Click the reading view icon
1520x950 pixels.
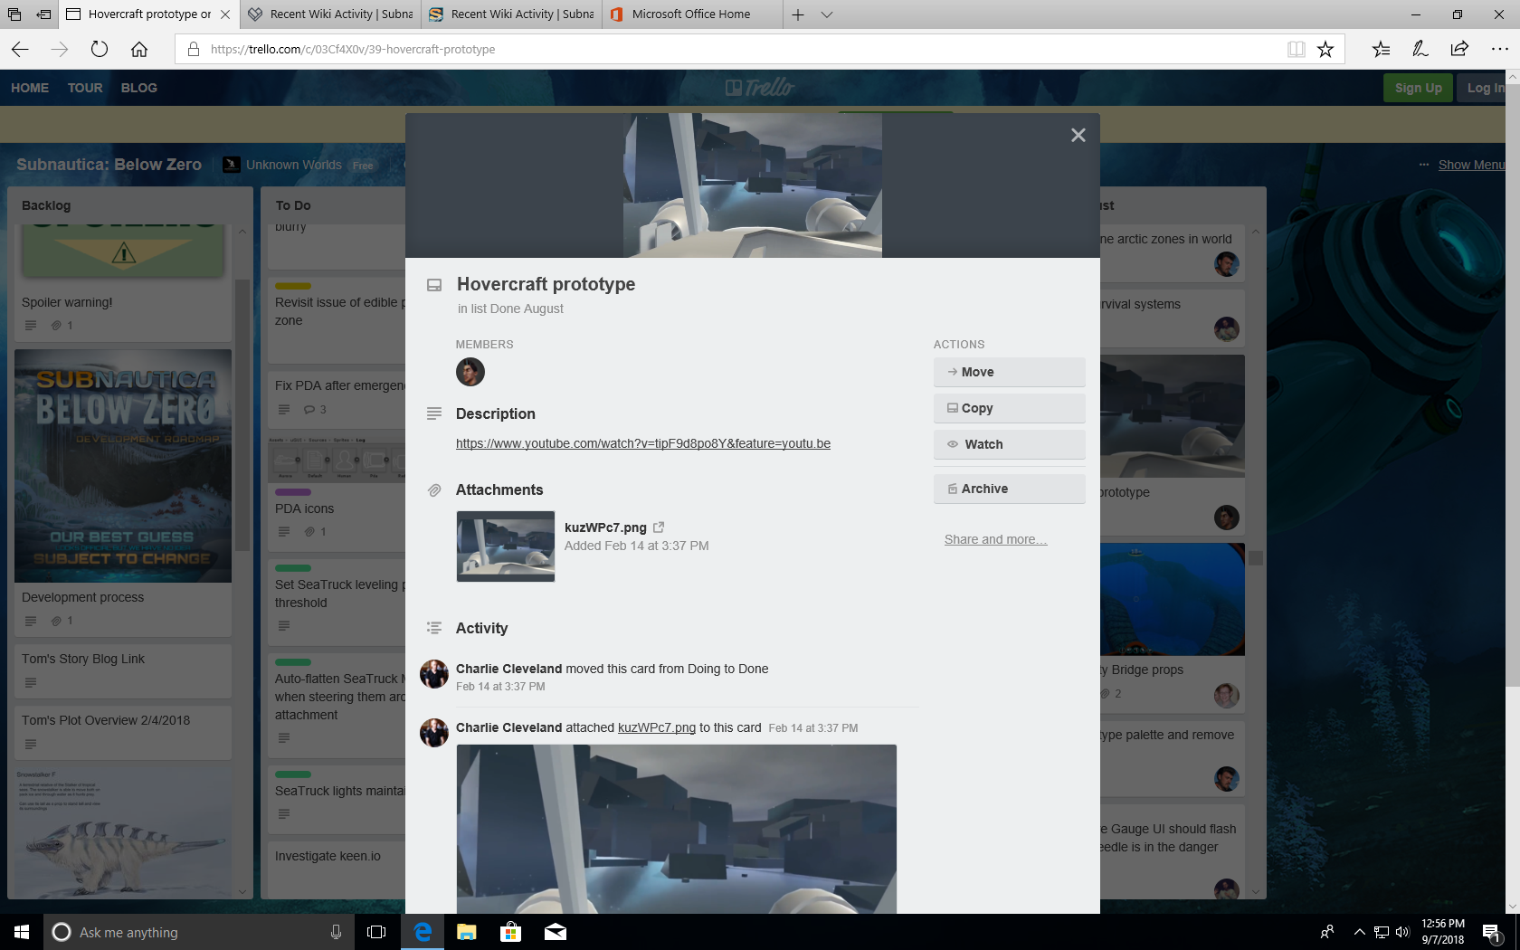click(x=1296, y=49)
